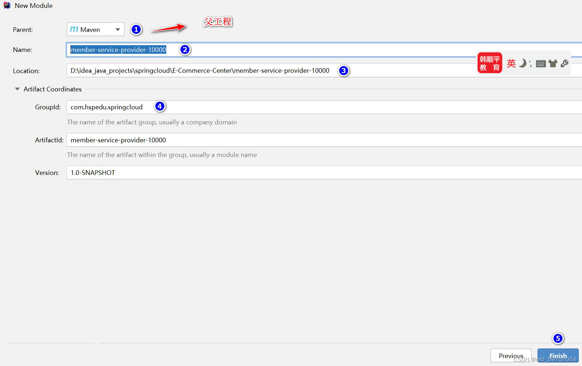This screenshot has height=366, width=582.
Task: Click the red 韩顺平教育 logo badge
Action: coord(490,63)
